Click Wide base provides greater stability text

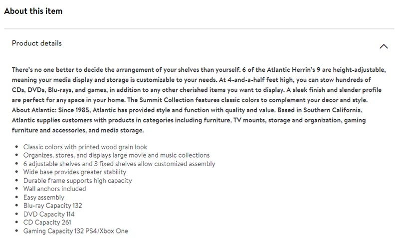(75, 172)
